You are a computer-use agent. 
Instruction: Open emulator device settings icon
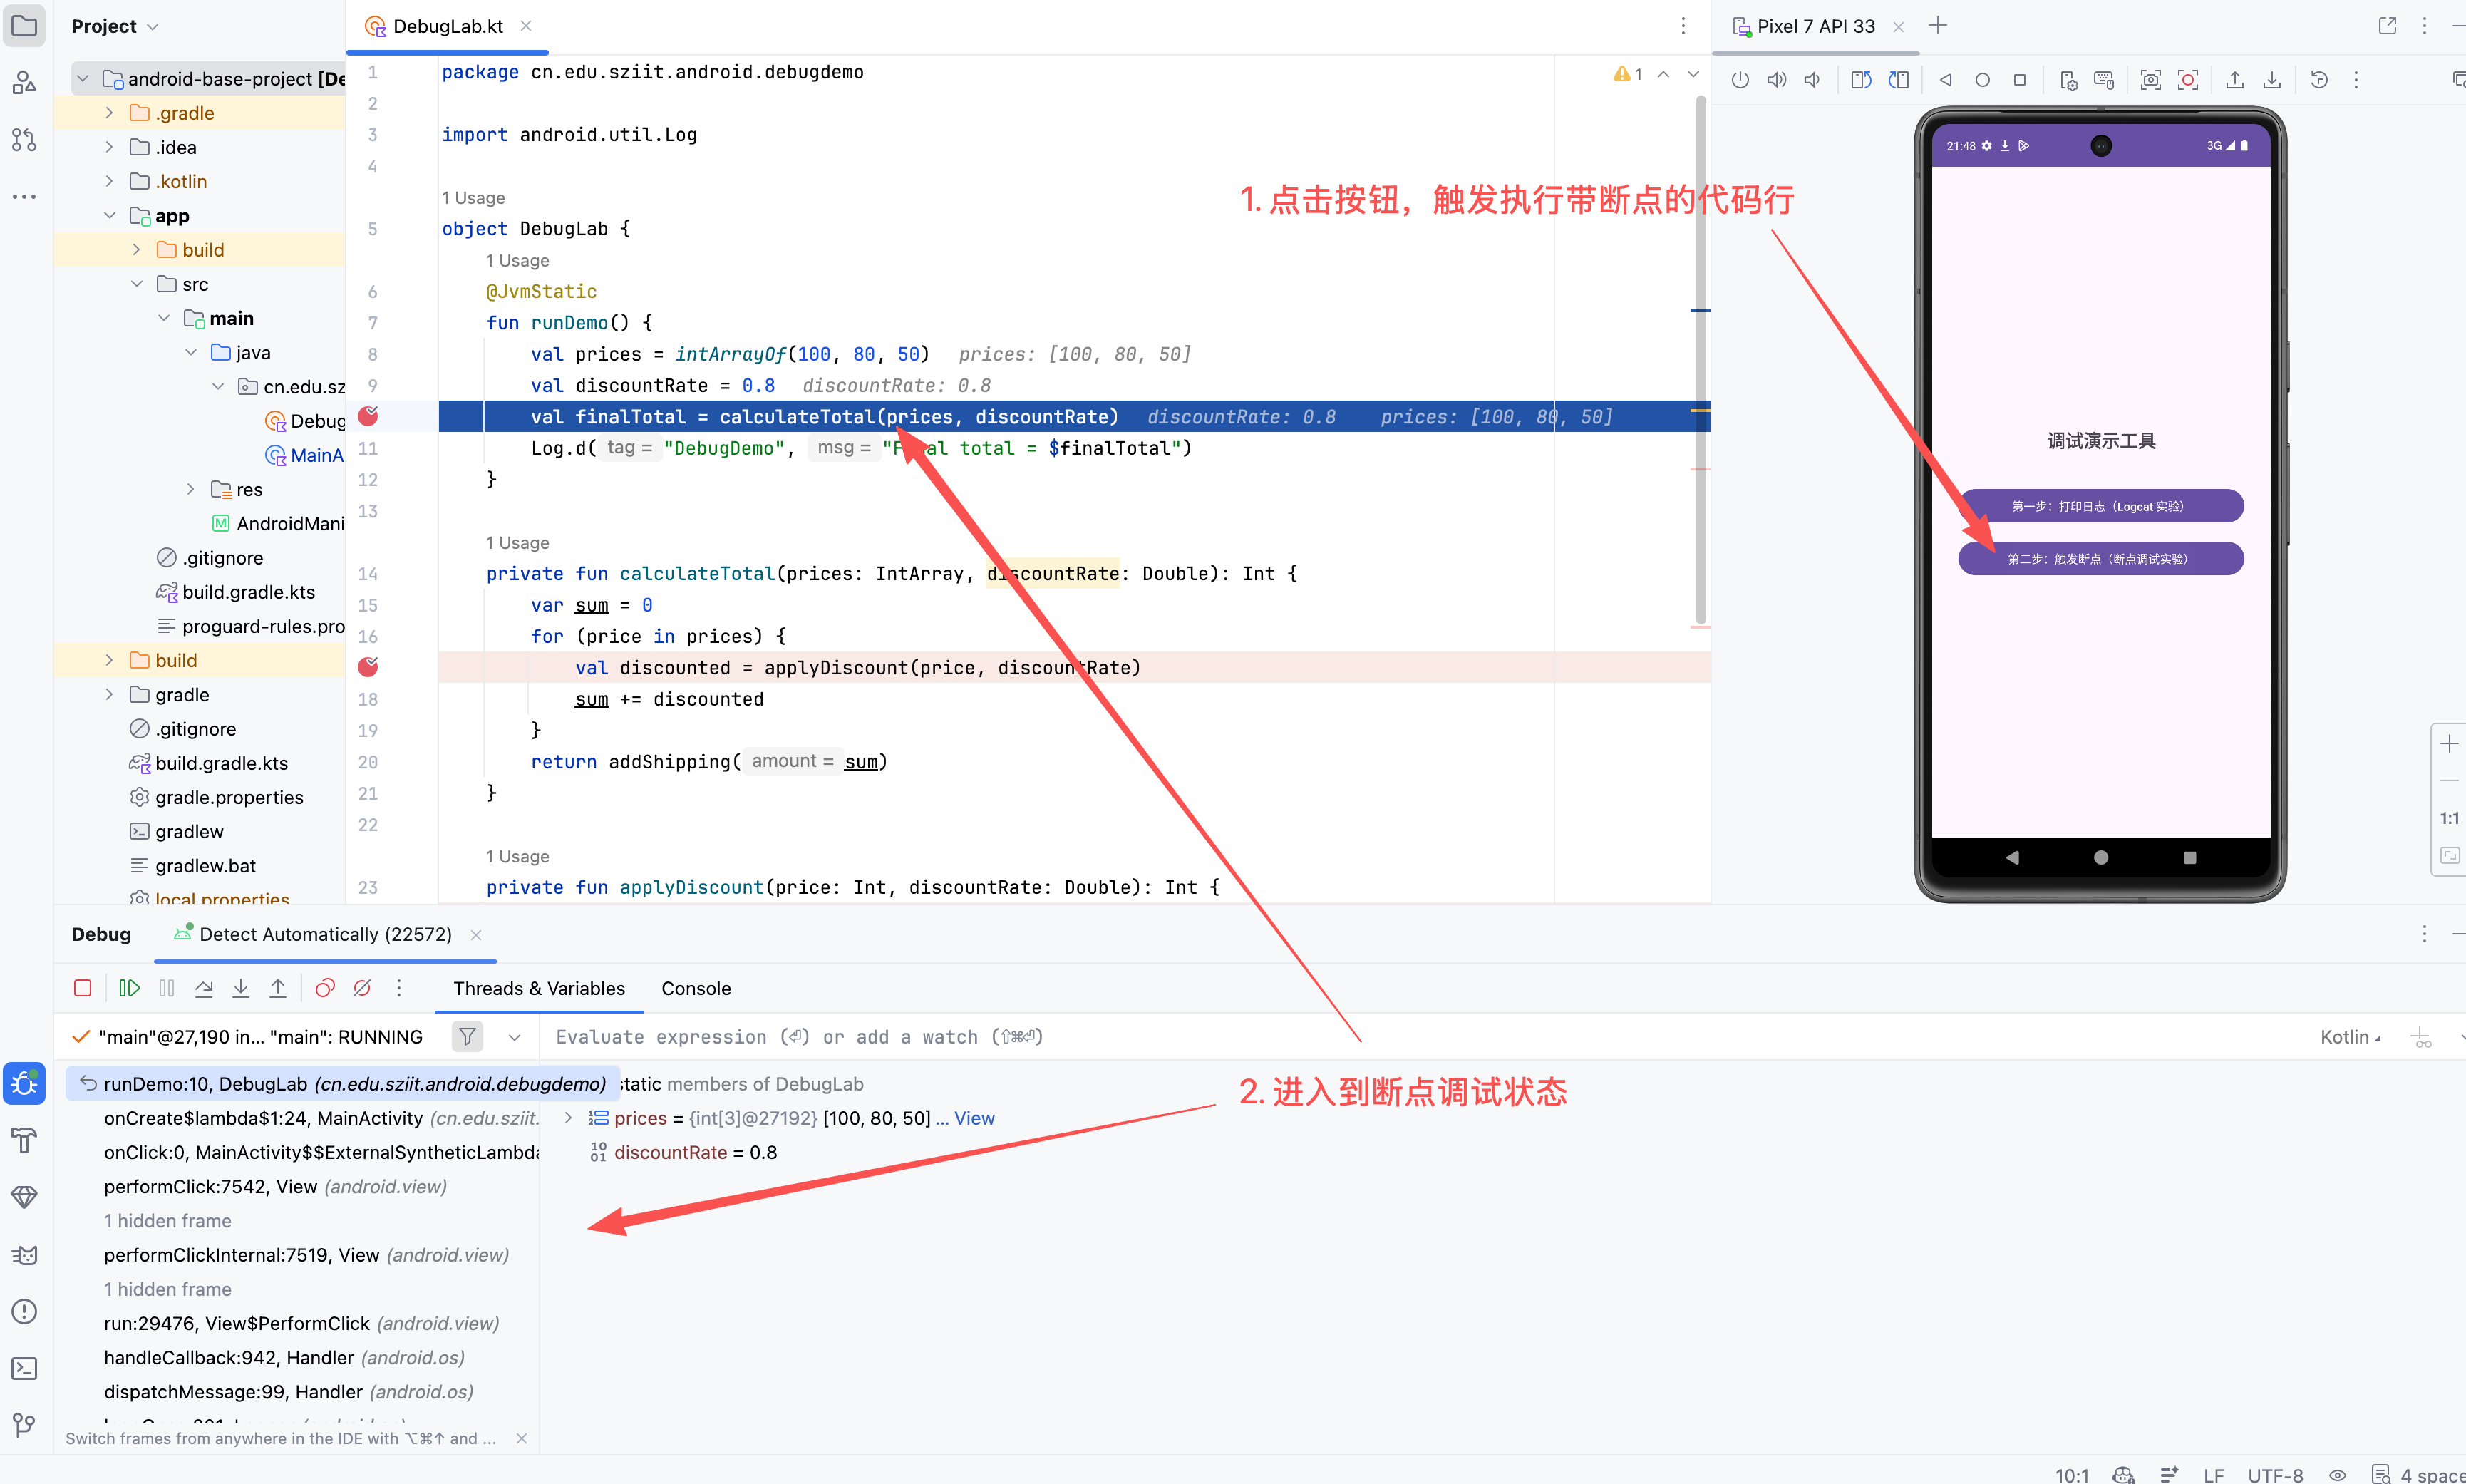[2068, 80]
